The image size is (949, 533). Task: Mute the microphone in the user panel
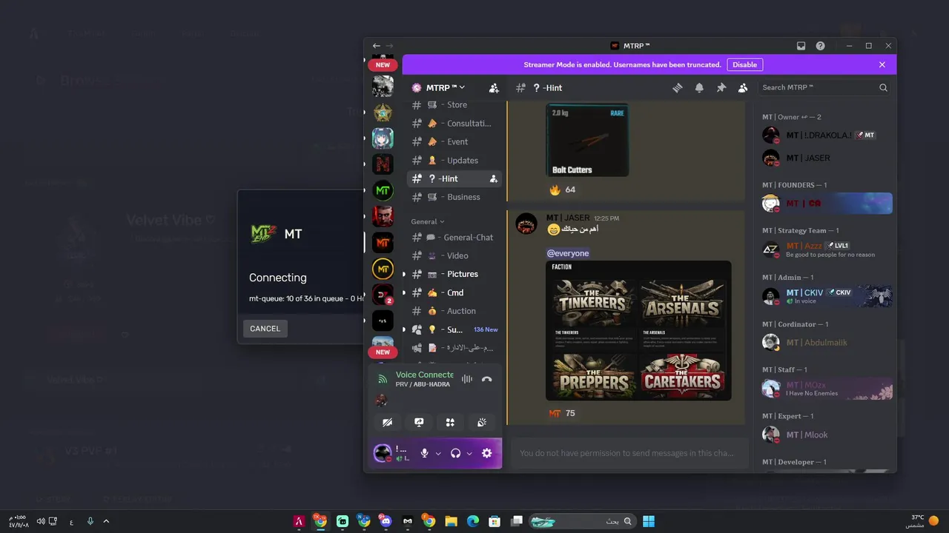(x=424, y=453)
